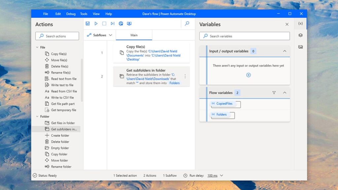Click inside the Search variables field
The height and width of the screenshot is (190, 338).
tap(244, 36)
